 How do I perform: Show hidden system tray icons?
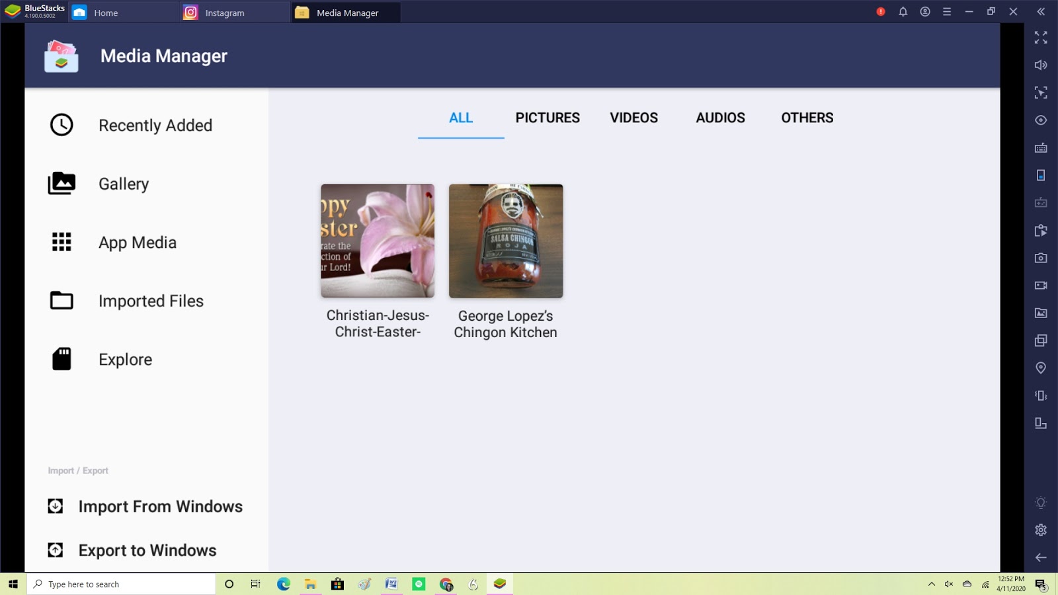(x=931, y=584)
